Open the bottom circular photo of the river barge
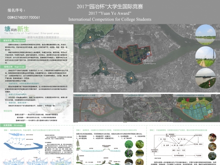 click(205, 78)
